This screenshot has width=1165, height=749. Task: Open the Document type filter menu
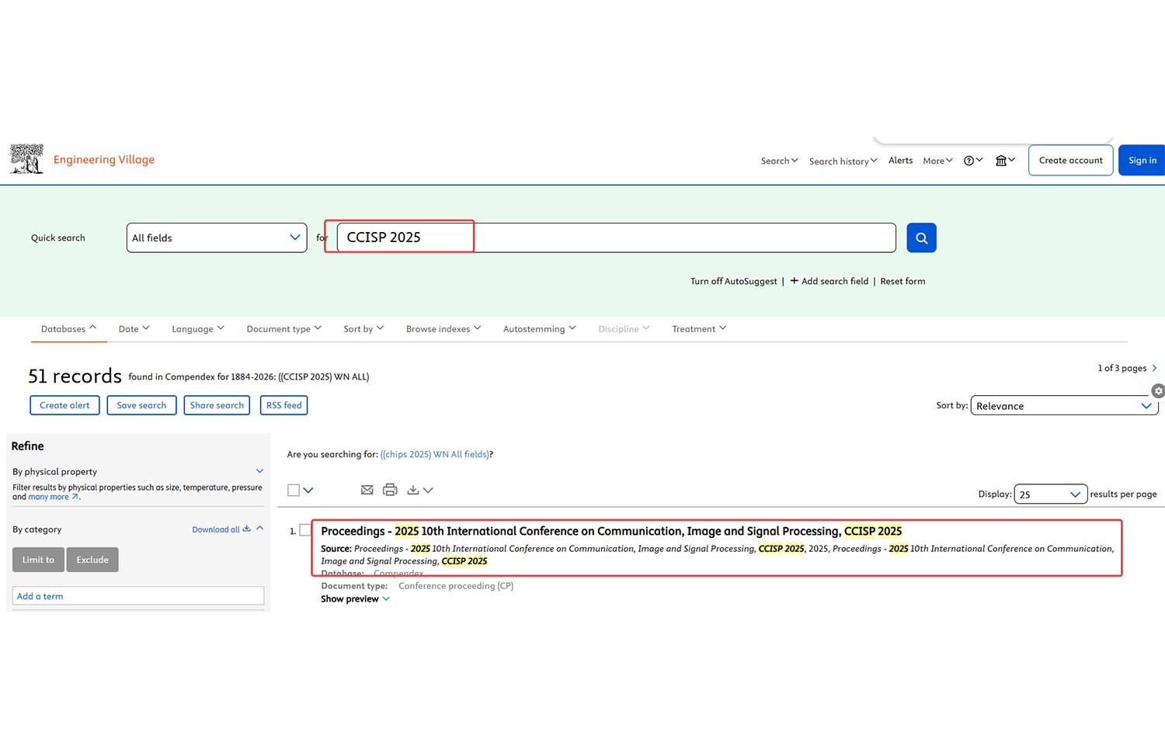pyautogui.click(x=283, y=329)
